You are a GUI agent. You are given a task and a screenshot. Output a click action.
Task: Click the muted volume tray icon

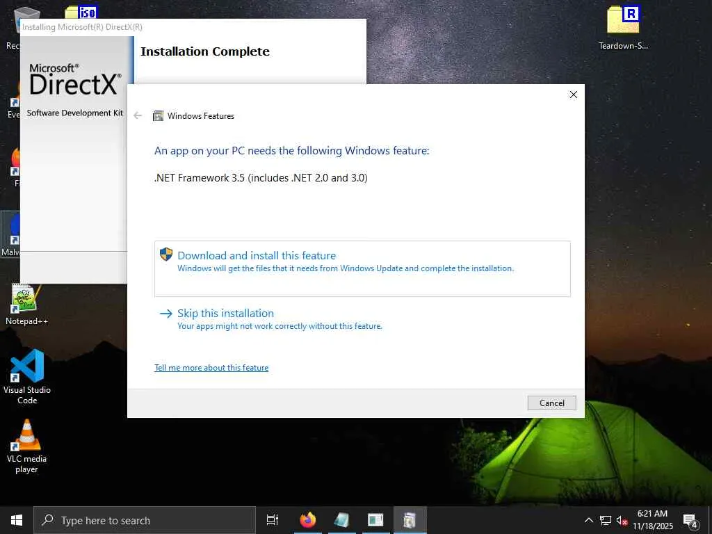coord(622,520)
